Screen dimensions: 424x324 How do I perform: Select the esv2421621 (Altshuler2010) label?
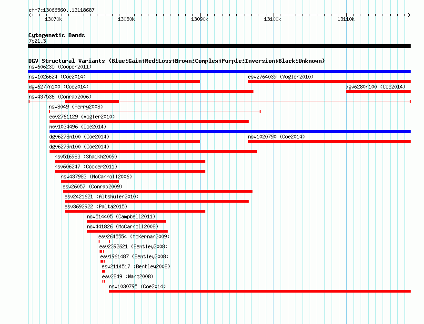pyautogui.click(x=101, y=196)
